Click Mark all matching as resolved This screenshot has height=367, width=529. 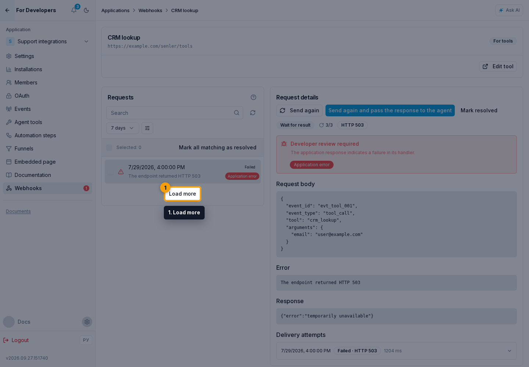pos(217,148)
